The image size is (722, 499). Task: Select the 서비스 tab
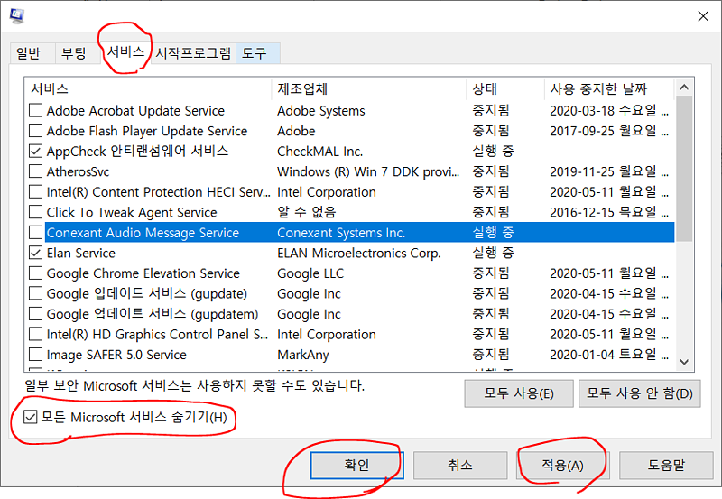(x=125, y=51)
